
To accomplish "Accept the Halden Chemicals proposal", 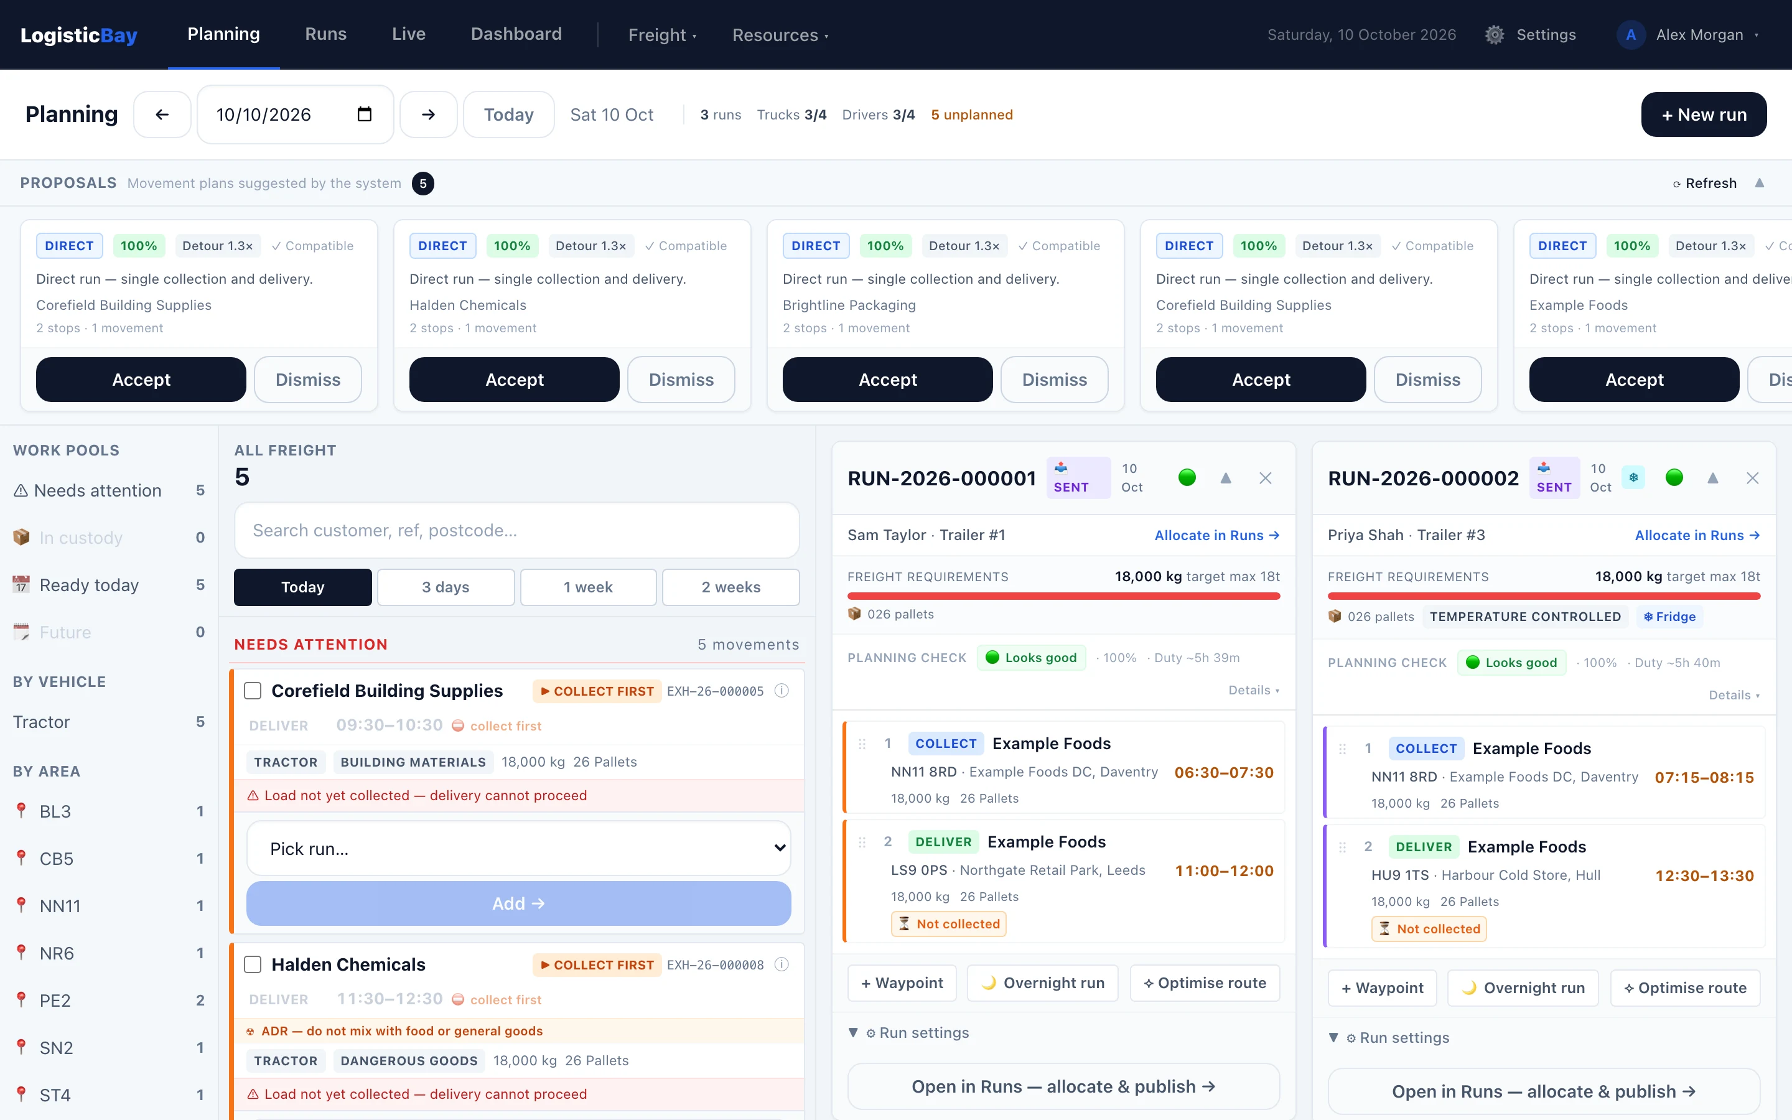I will click(514, 380).
